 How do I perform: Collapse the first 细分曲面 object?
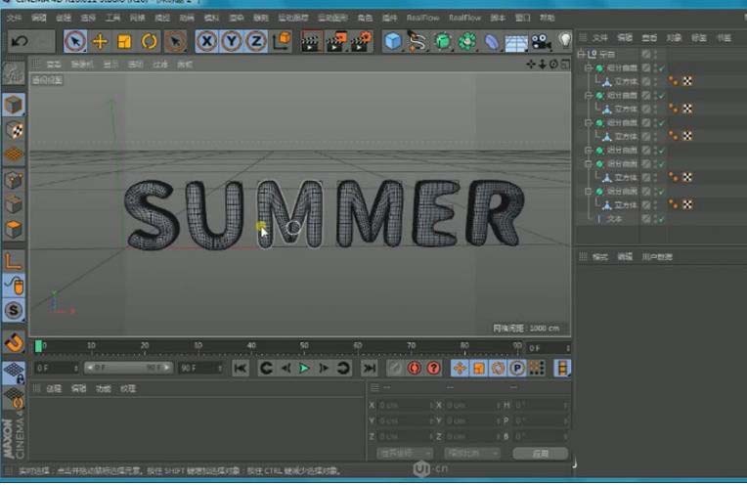(589, 68)
